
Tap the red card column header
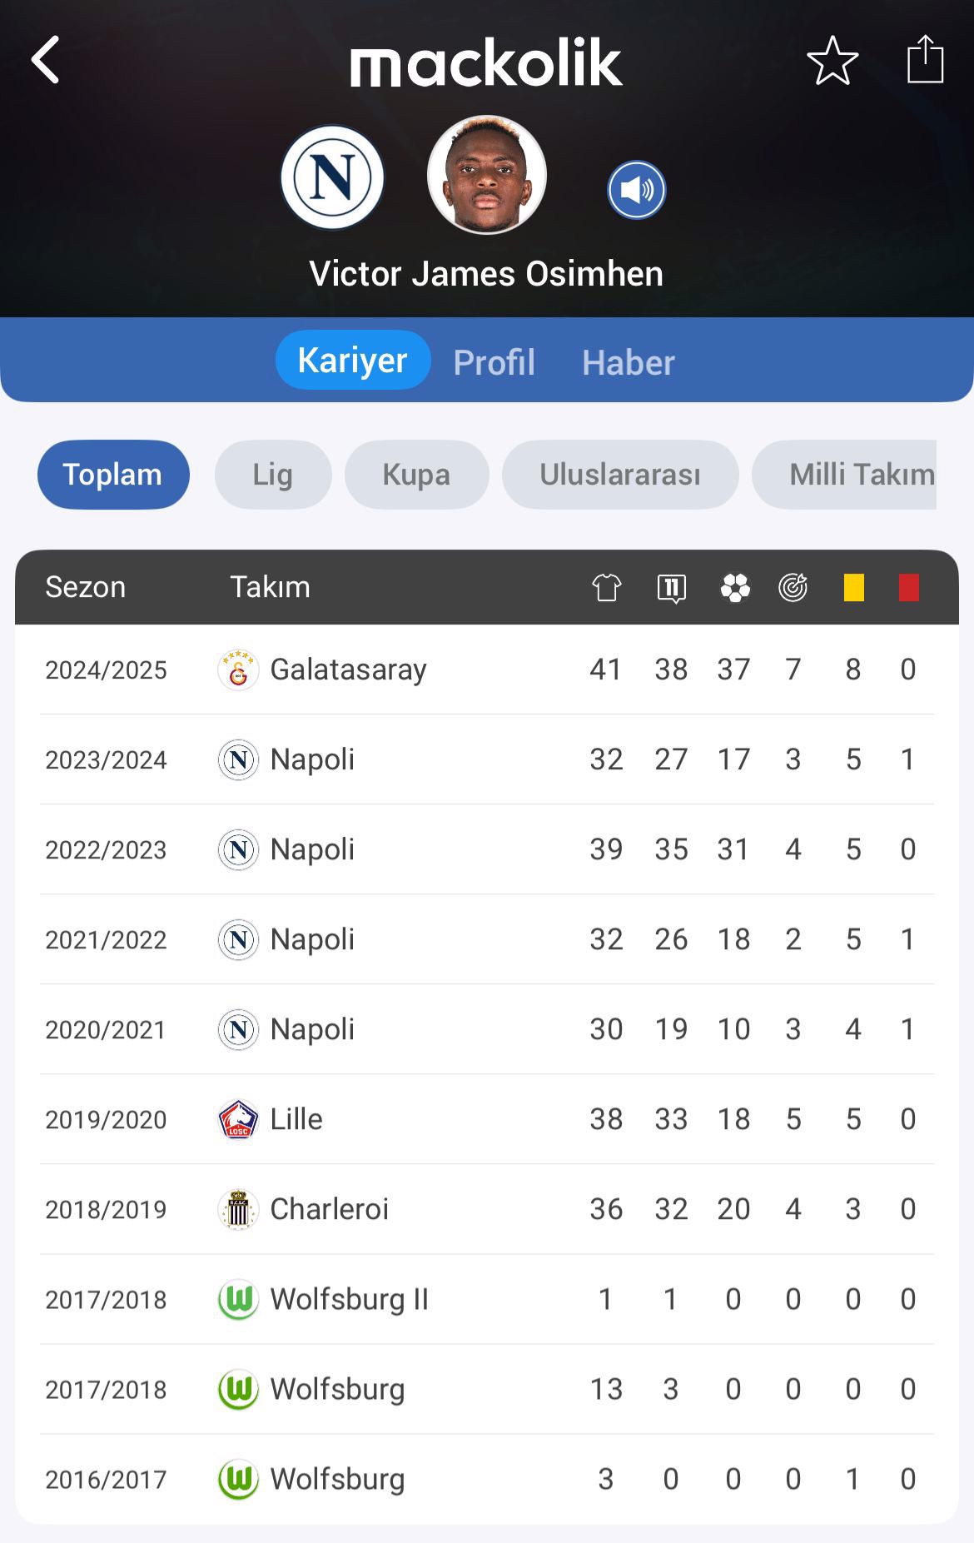[909, 587]
